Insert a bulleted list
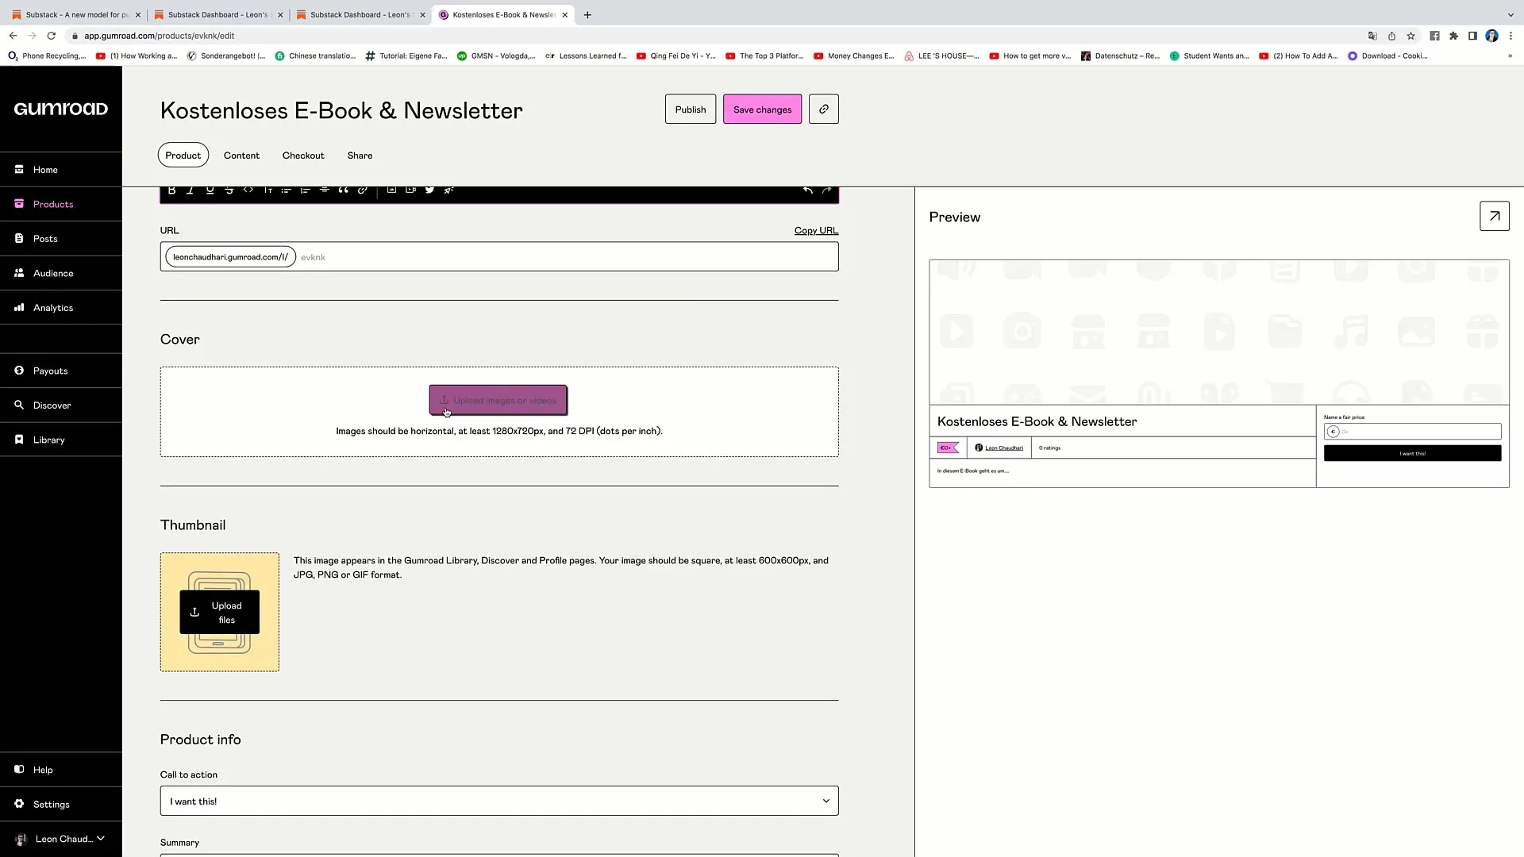The image size is (1524, 857). [x=287, y=190]
